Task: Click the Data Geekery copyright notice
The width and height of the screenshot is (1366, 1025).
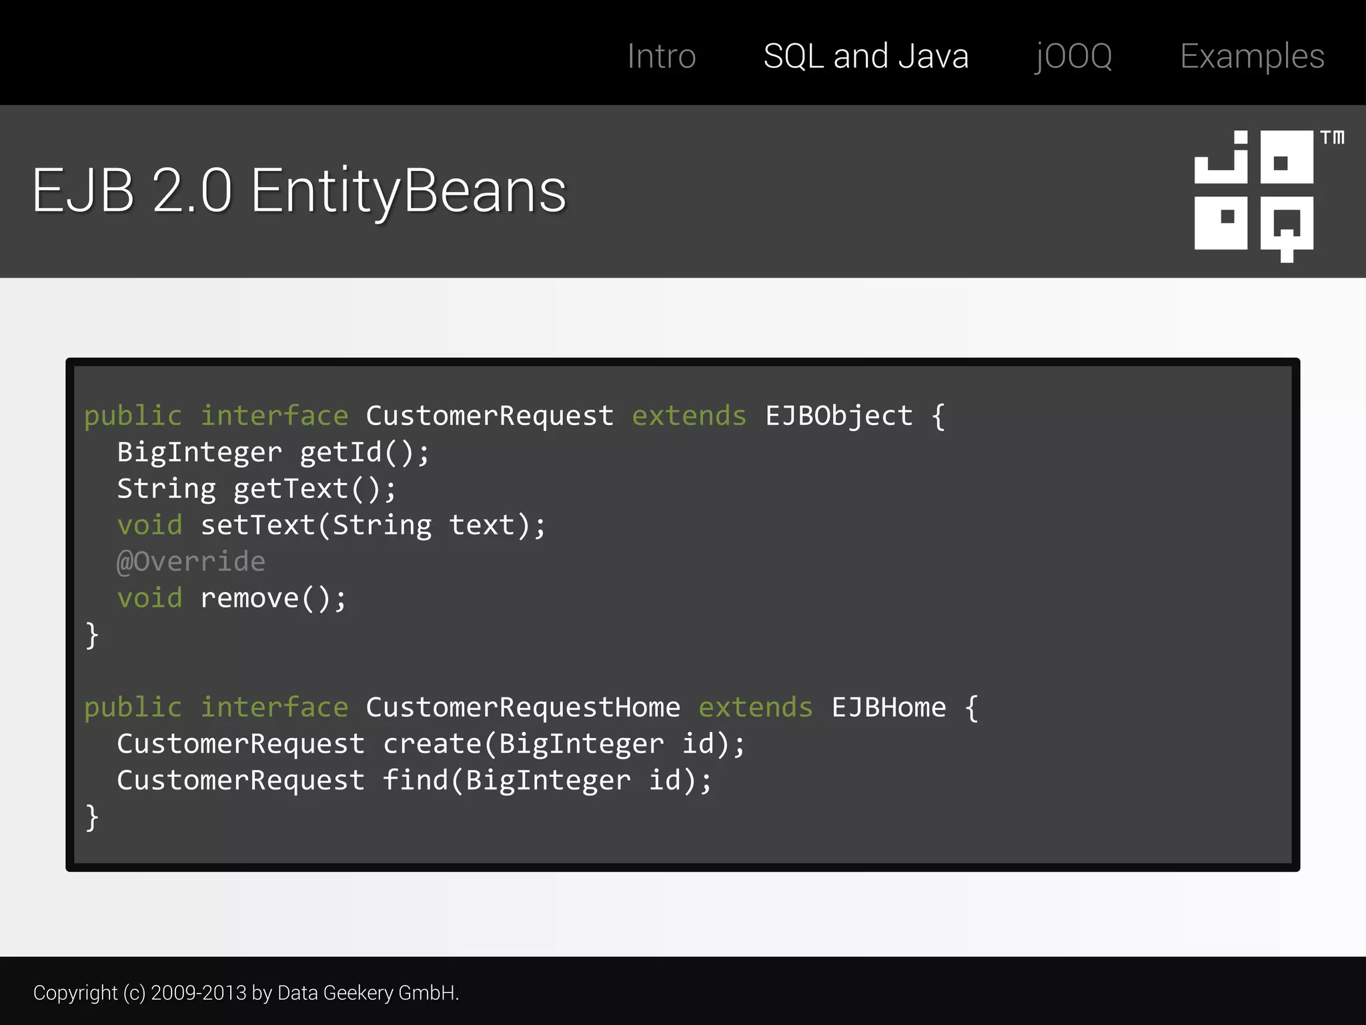Action: point(246,993)
